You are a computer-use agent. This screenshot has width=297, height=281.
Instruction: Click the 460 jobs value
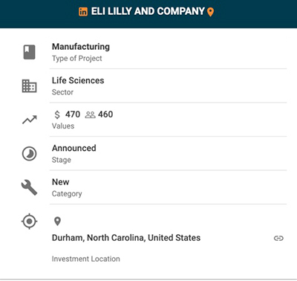pos(105,114)
